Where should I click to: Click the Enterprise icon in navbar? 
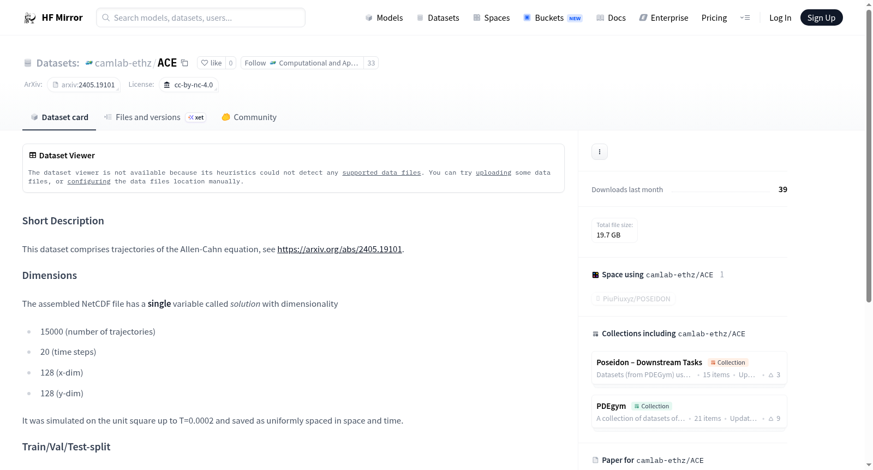coord(643,18)
